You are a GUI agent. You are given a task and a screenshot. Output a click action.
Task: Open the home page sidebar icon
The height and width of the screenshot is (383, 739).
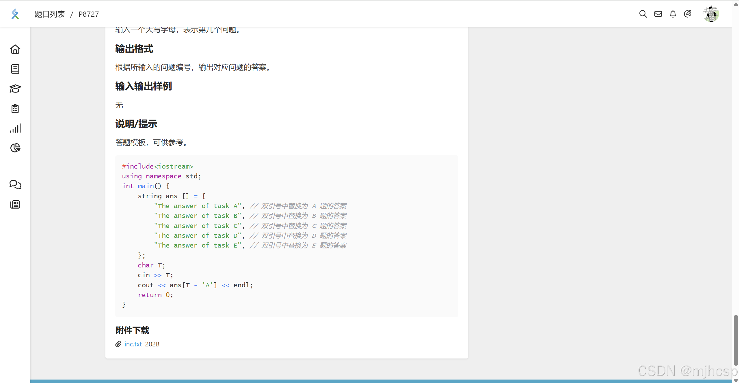click(x=15, y=49)
